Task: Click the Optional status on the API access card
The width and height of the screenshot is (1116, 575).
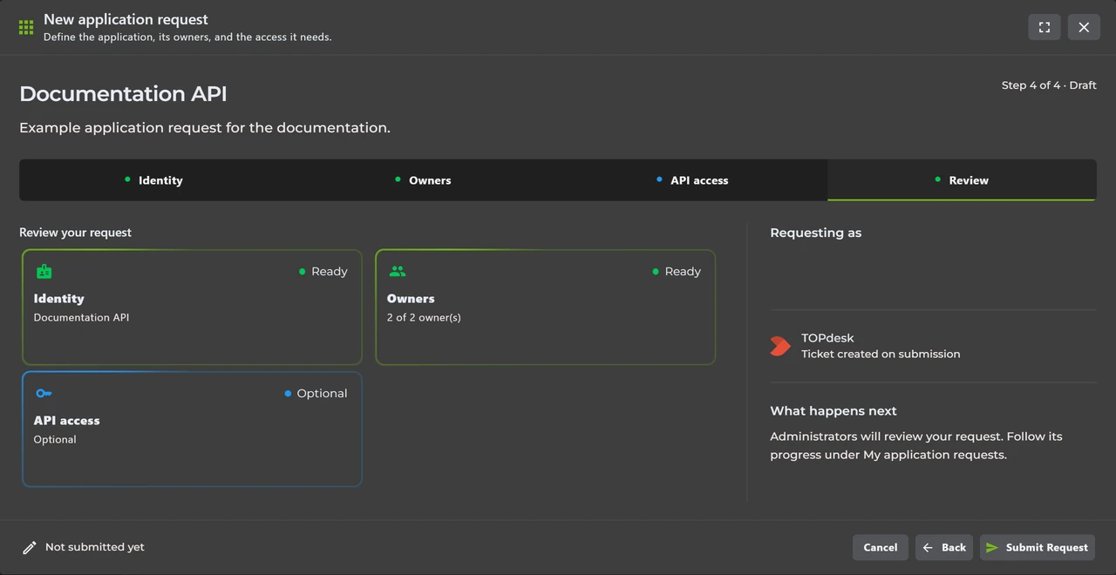Action: tap(316, 394)
